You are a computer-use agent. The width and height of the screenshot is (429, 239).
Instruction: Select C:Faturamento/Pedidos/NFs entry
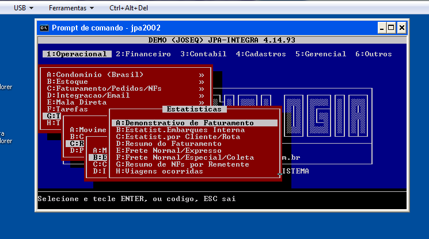(x=104, y=88)
